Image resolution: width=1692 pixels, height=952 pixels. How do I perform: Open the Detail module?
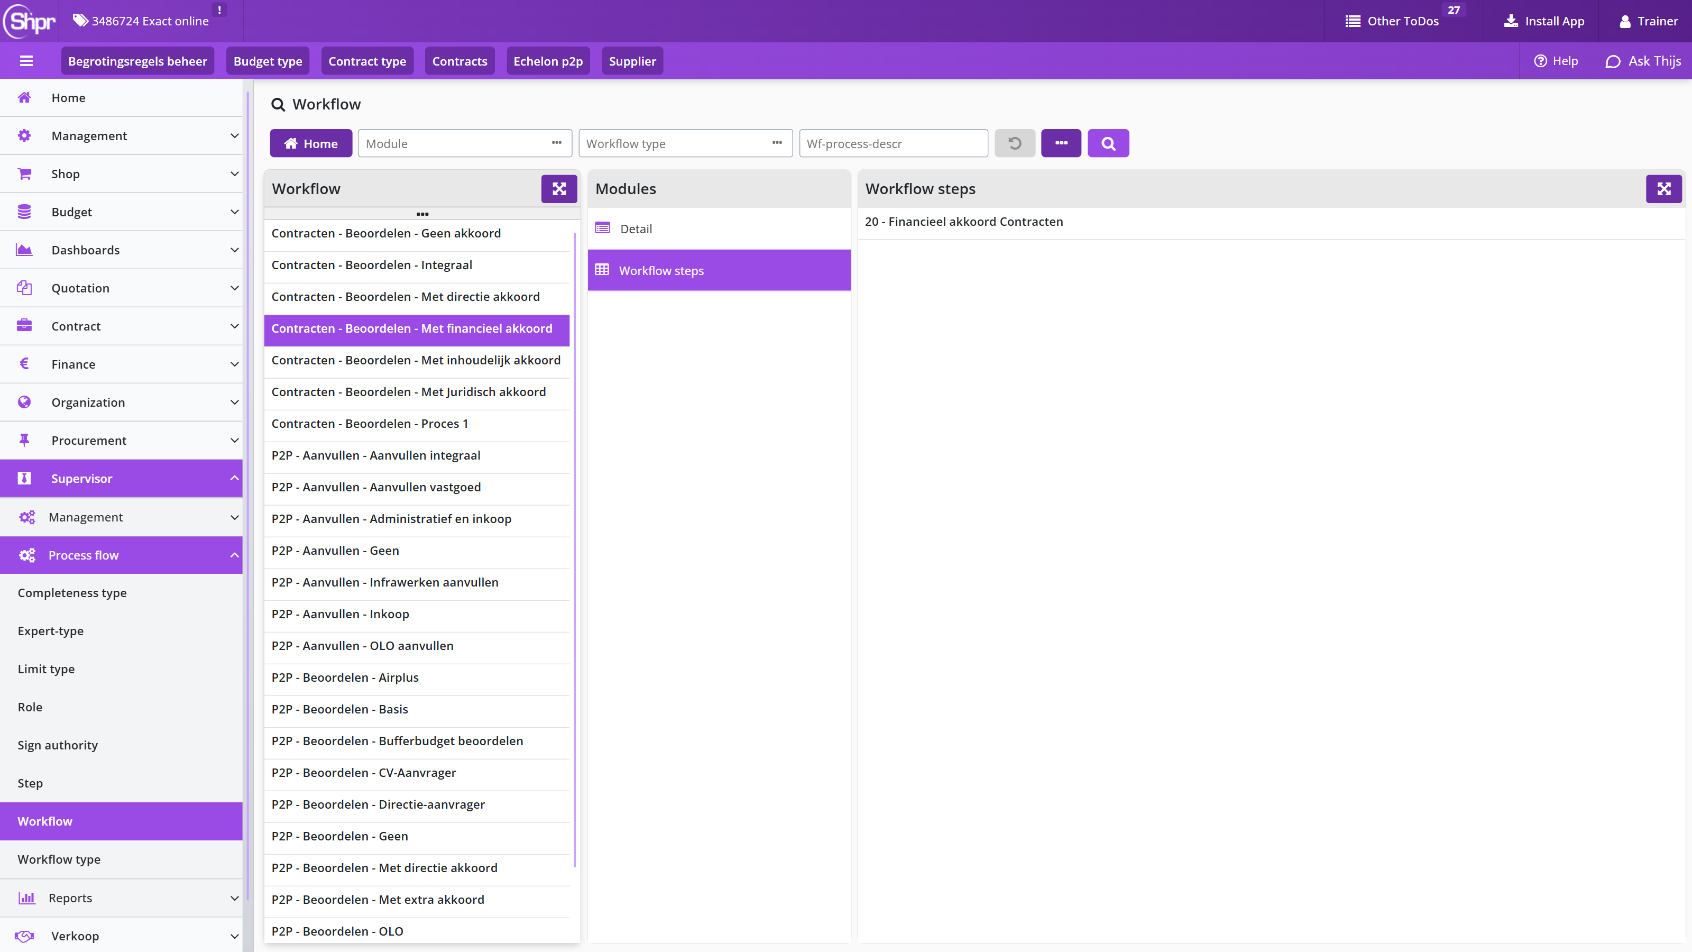(x=719, y=228)
